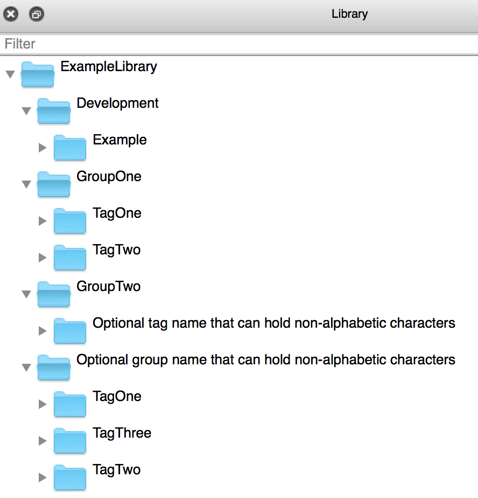Viewport: 478px width, 498px height.
Task: Click the folder icon of TagTwo under GroupOne
Action: [69, 257]
